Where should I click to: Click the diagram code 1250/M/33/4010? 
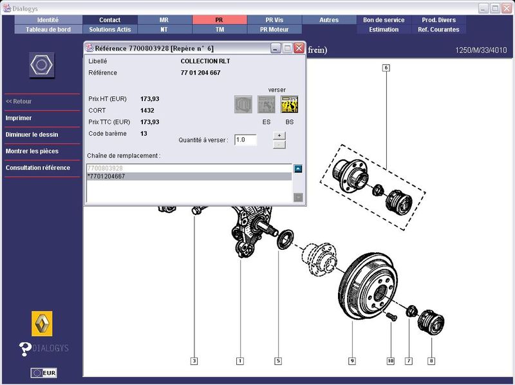[x=481, y=50]
